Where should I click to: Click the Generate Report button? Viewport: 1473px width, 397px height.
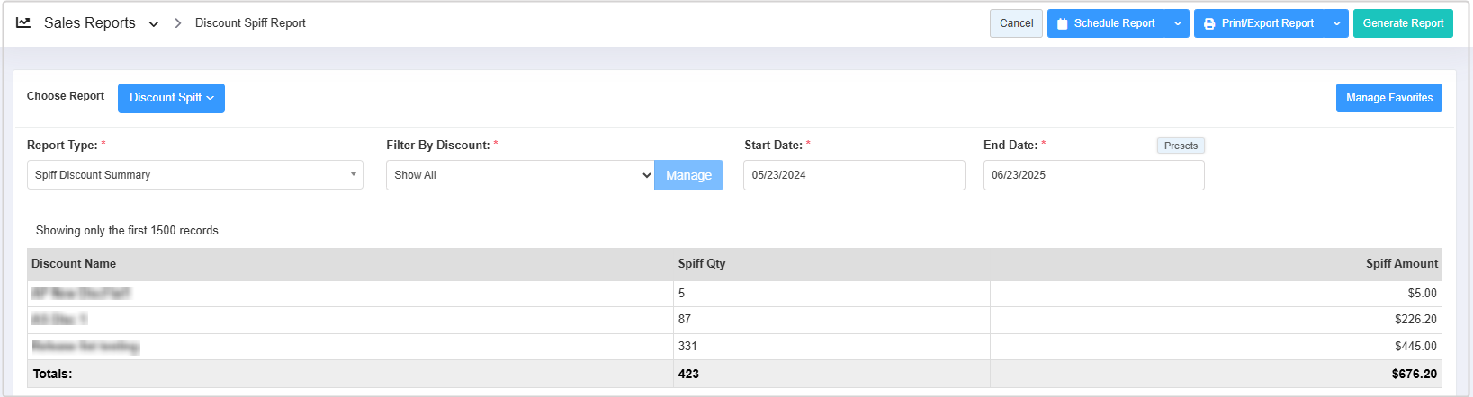click(x=1402, y=23)
